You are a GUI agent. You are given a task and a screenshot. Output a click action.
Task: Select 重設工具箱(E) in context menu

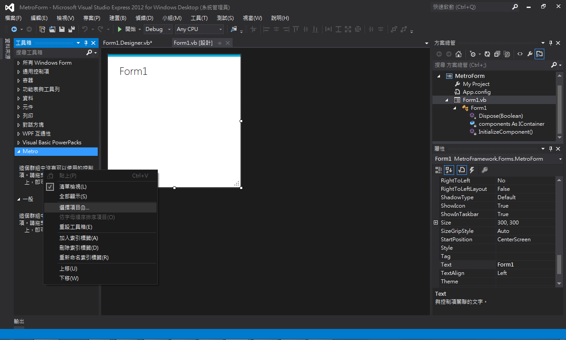100,227
